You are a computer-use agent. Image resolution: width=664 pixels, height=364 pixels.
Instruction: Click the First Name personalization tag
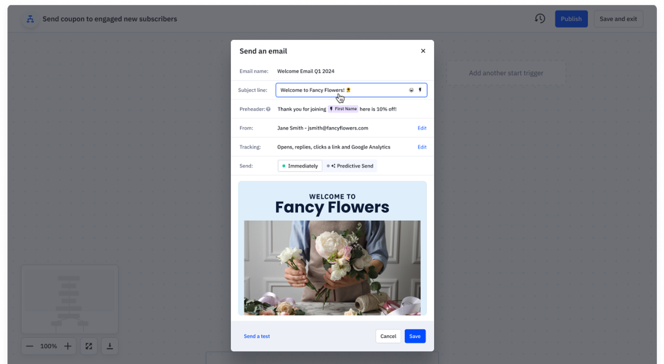[x=343, y=109]
